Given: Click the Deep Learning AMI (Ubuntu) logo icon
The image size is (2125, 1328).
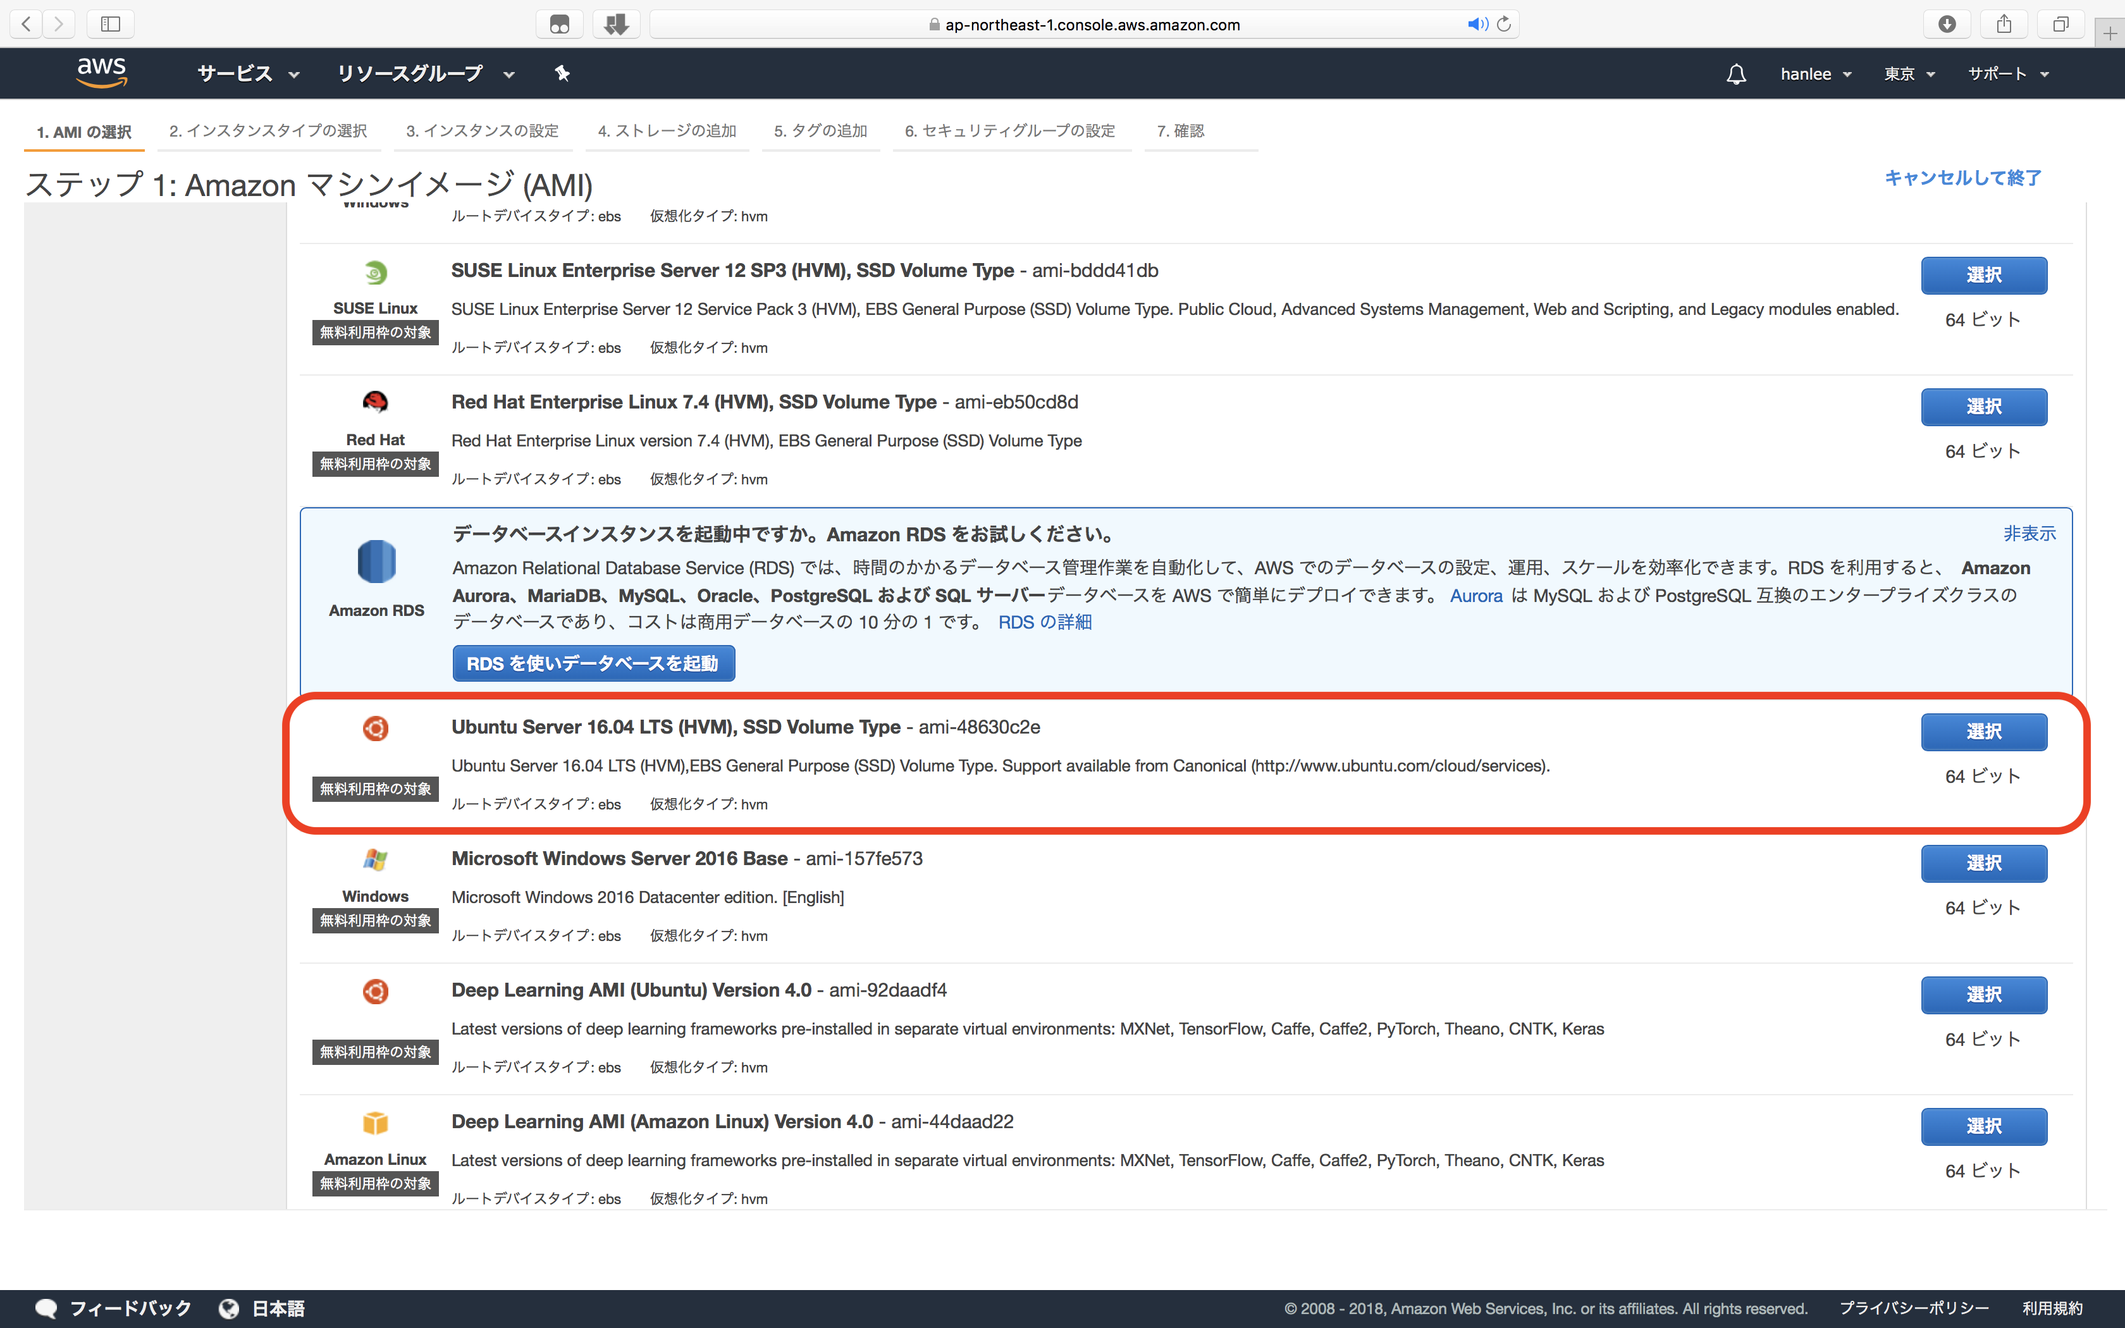Looking at the screenshot, I should point(375,992).
